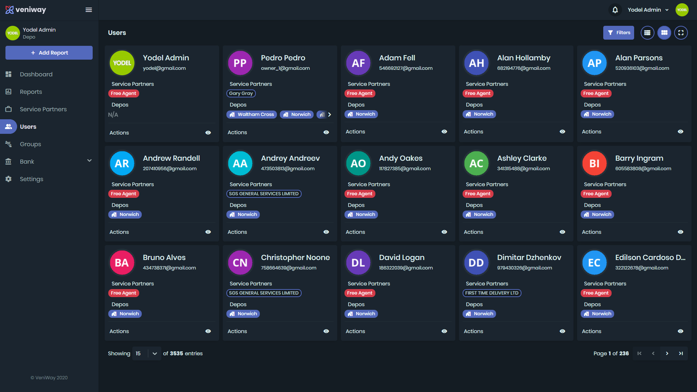Navigate to Service Partners page
The height and width of the screenshot is (392, 697).
[43, 109]
